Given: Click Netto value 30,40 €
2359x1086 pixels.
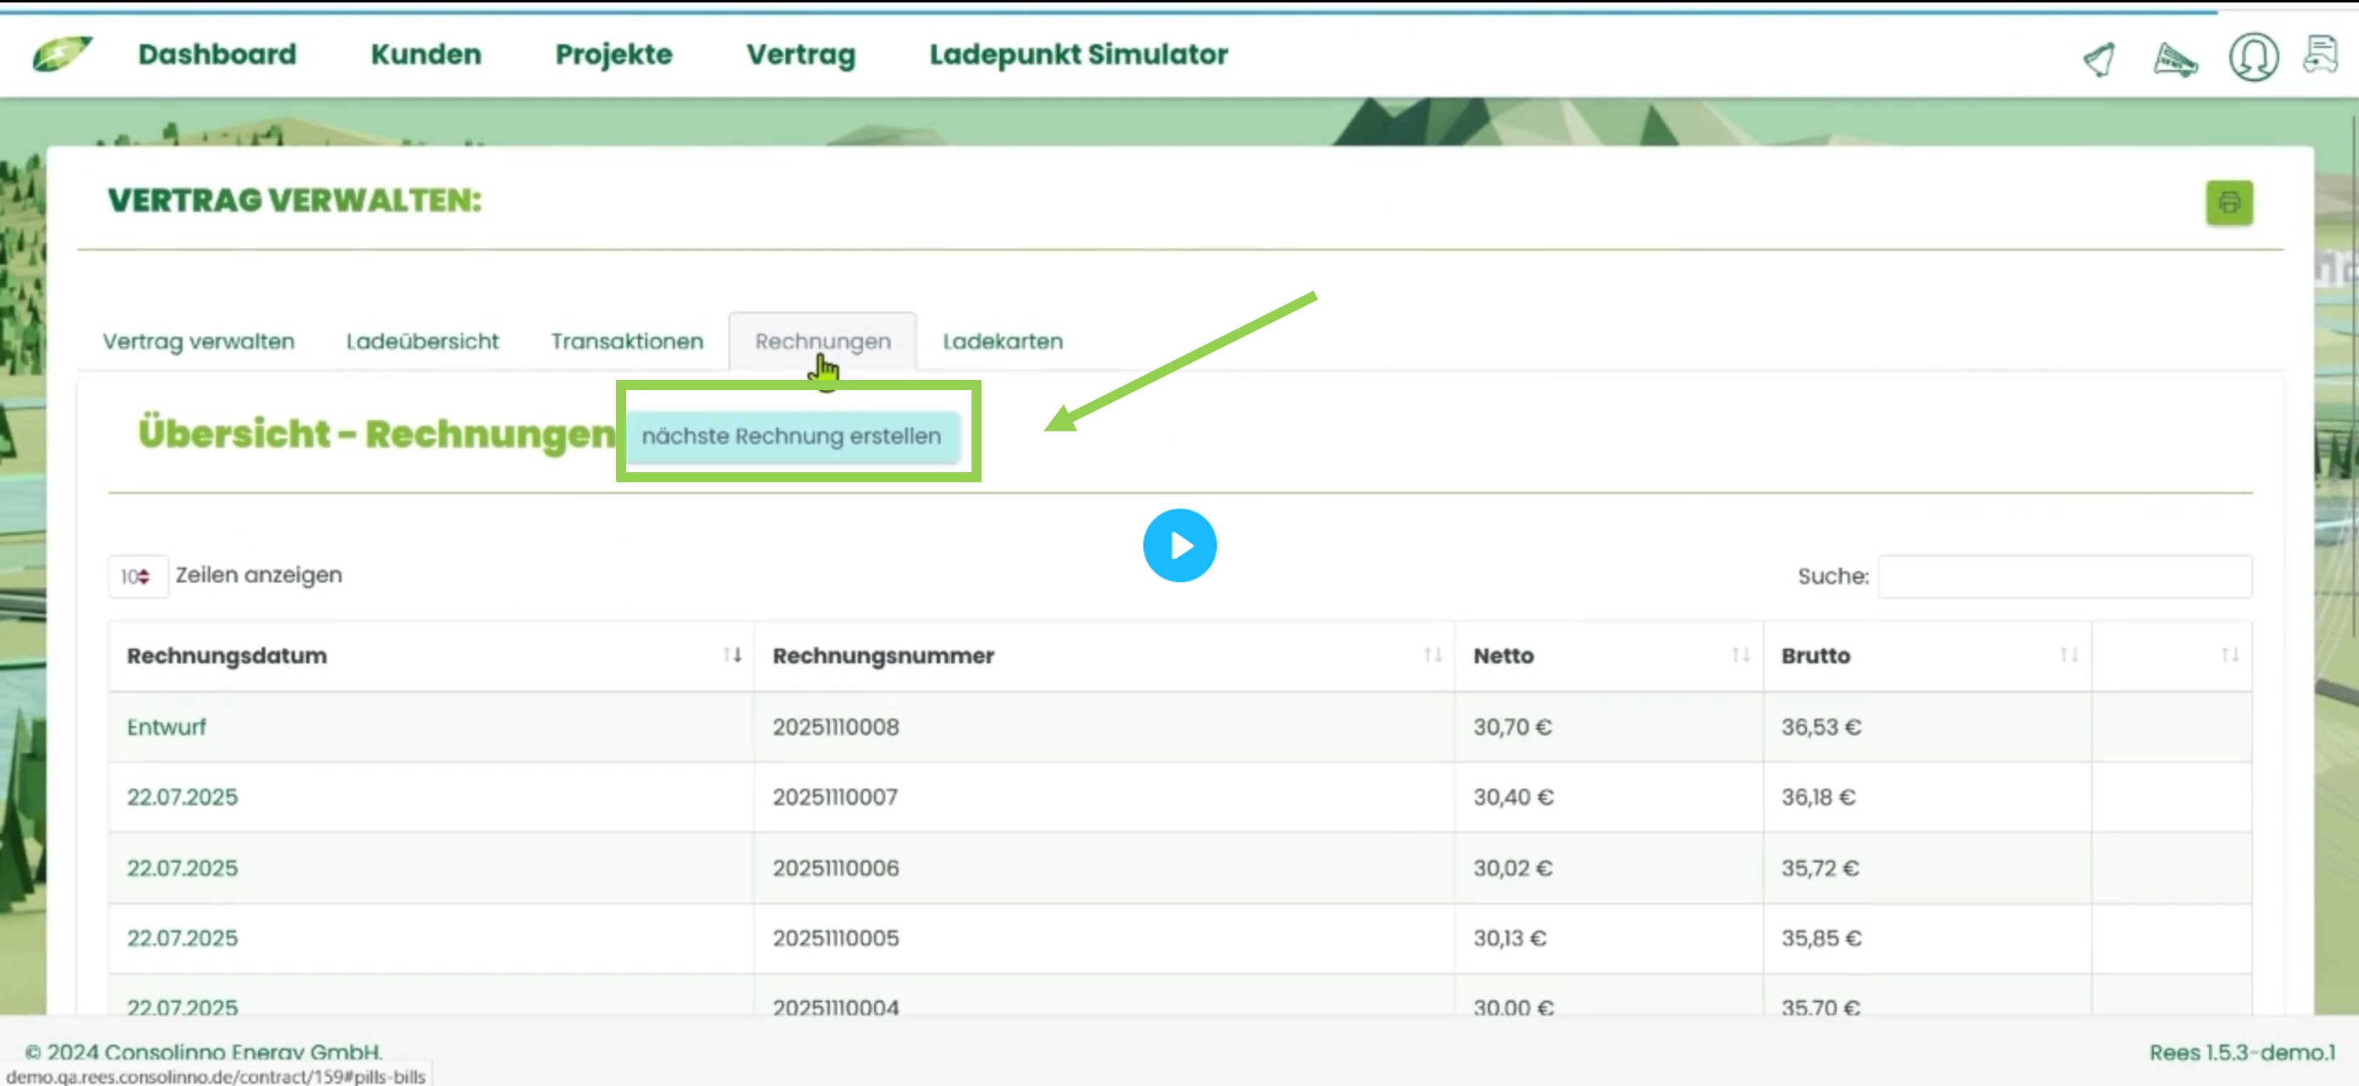Looking at the screenshot, I should [1513, 797].
